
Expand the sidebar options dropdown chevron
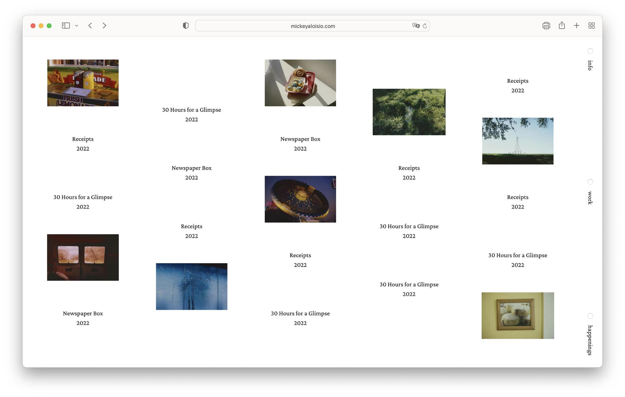(76, 26)
